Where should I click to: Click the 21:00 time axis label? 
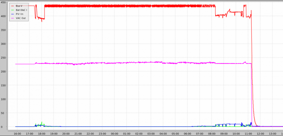(78, 134)
